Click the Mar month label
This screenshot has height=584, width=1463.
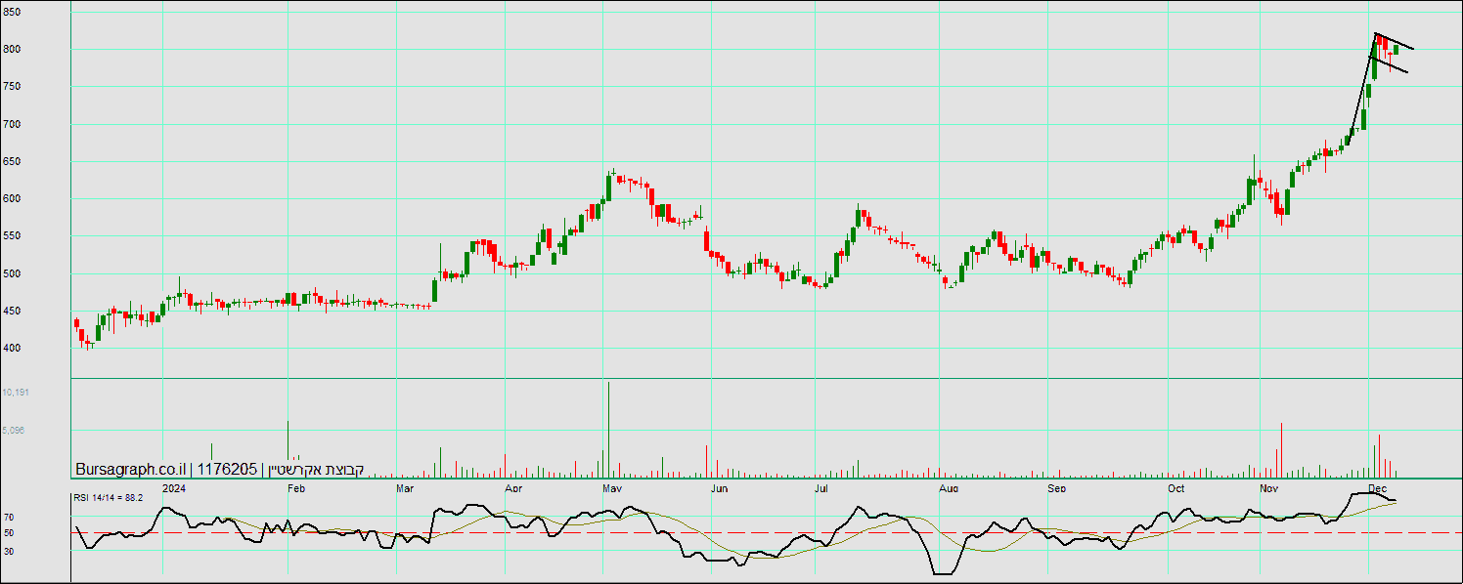pos(406,487)
